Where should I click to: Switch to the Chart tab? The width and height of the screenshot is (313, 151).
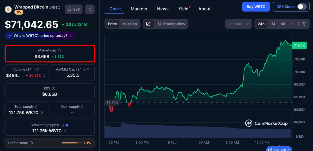click(x=115, y=9)
